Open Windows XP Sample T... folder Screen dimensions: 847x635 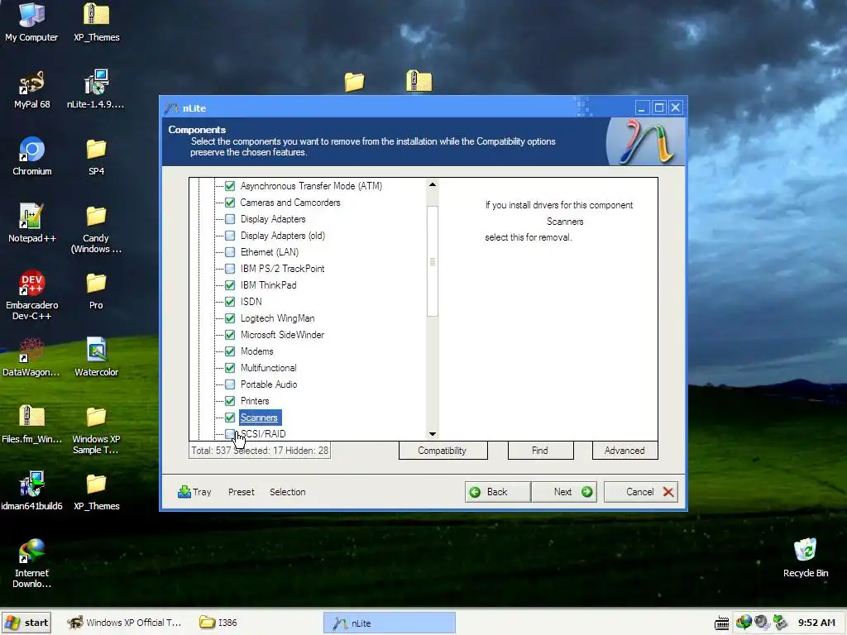tap(96, 430)
